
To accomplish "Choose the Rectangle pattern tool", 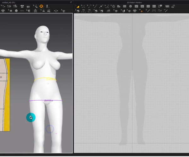I will pyautogui.click(x=125, y=6).
